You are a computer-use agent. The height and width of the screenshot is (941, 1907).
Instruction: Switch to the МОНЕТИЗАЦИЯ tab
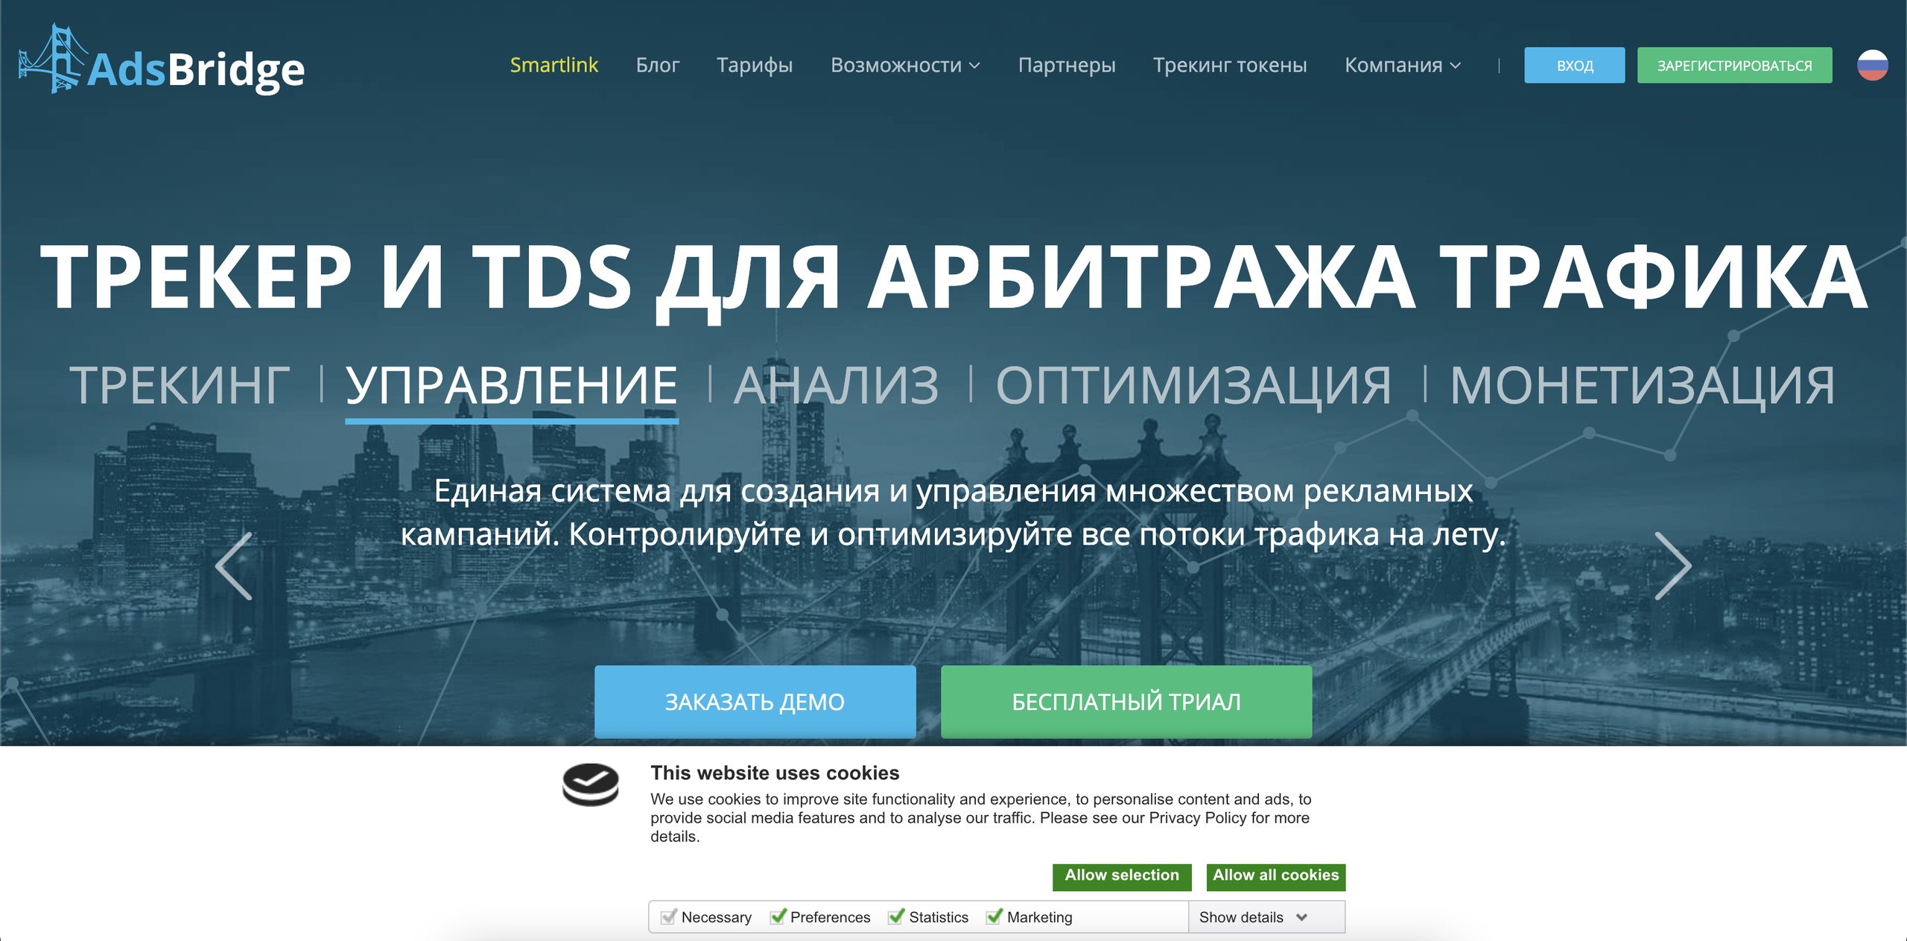(x=1642, y=386)
